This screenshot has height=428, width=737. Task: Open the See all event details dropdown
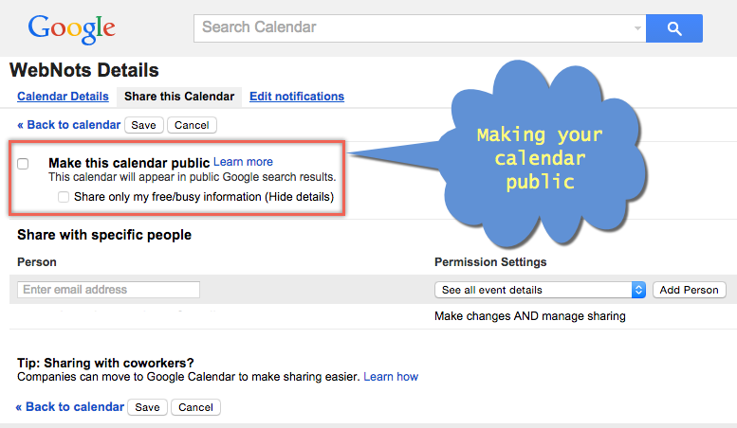tap(541, 290)
